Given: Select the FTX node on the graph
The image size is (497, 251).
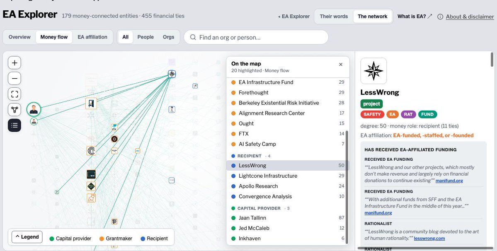Looking at the screenshot, I should coord(114,127).
